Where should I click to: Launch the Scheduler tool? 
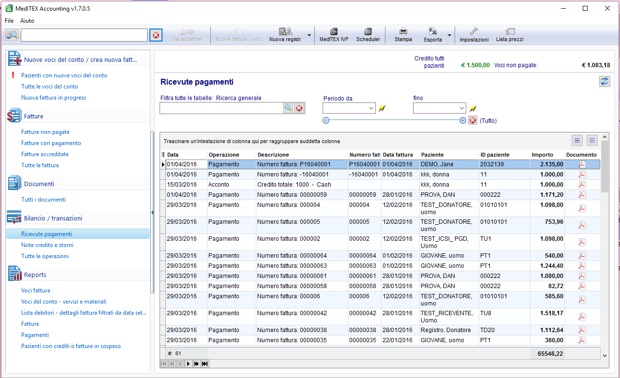(368, 35)
